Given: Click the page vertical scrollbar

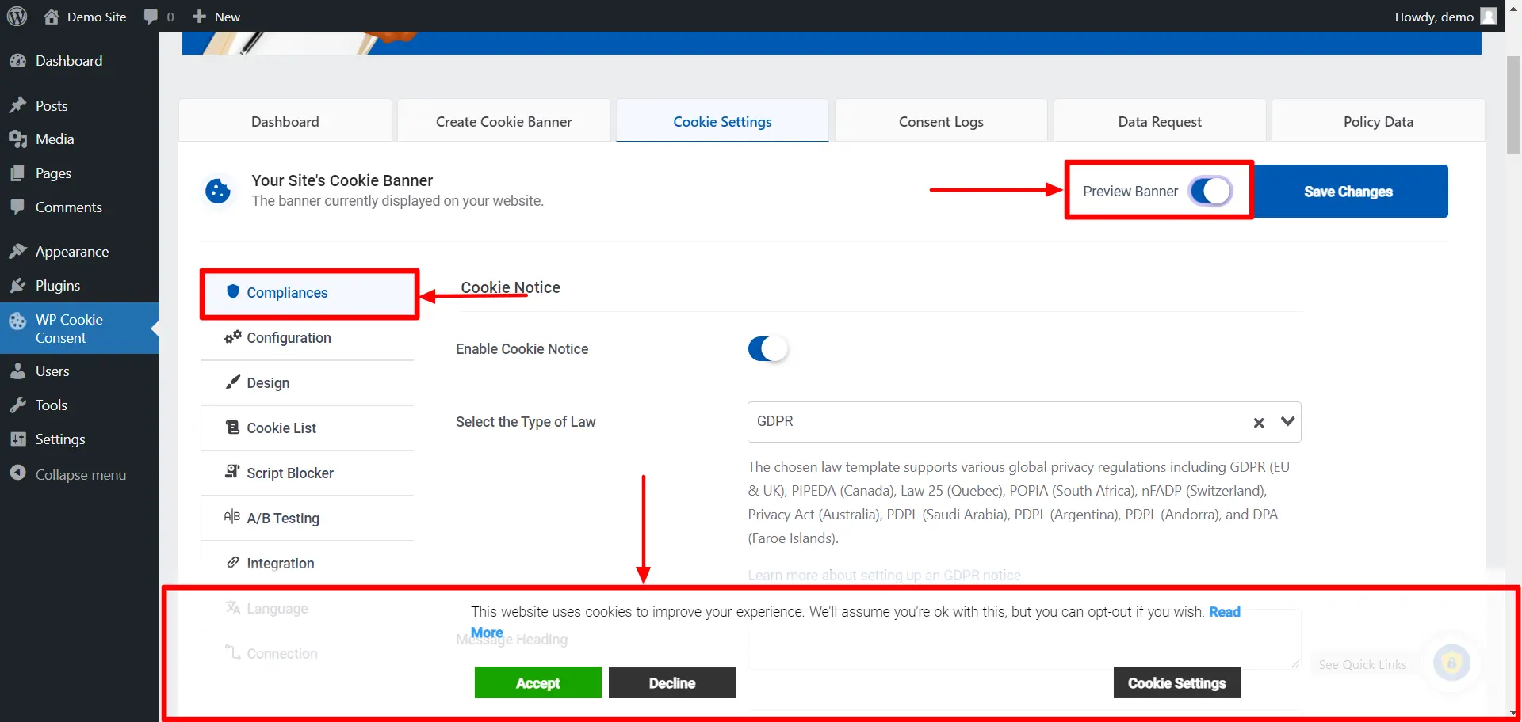Looking at the screenshot, I should [1513, 103].
